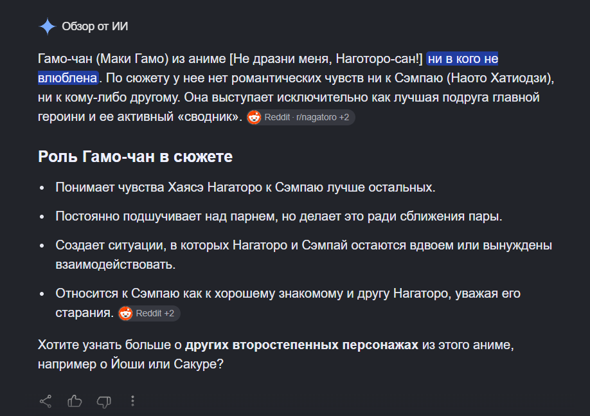Screen dimensions: 590x416
Task: Click the Обзор от ИИ header label
Action: (x=95, y=26)
